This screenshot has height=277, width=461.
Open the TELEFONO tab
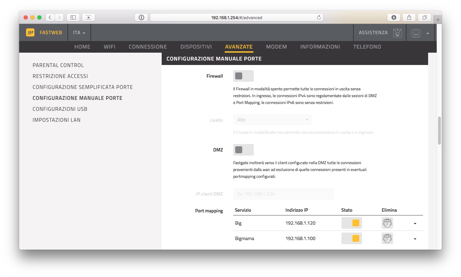[367, 47]
